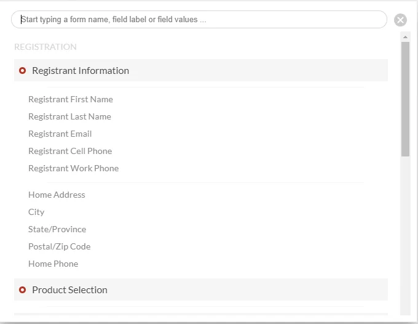The height and width of the screenshot is (324, 418).
Task: Pick the State/Province field
Action: click(x=57, y=229)
